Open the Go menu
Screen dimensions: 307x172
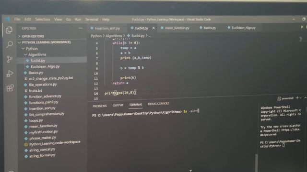click(x=68, y=20)
